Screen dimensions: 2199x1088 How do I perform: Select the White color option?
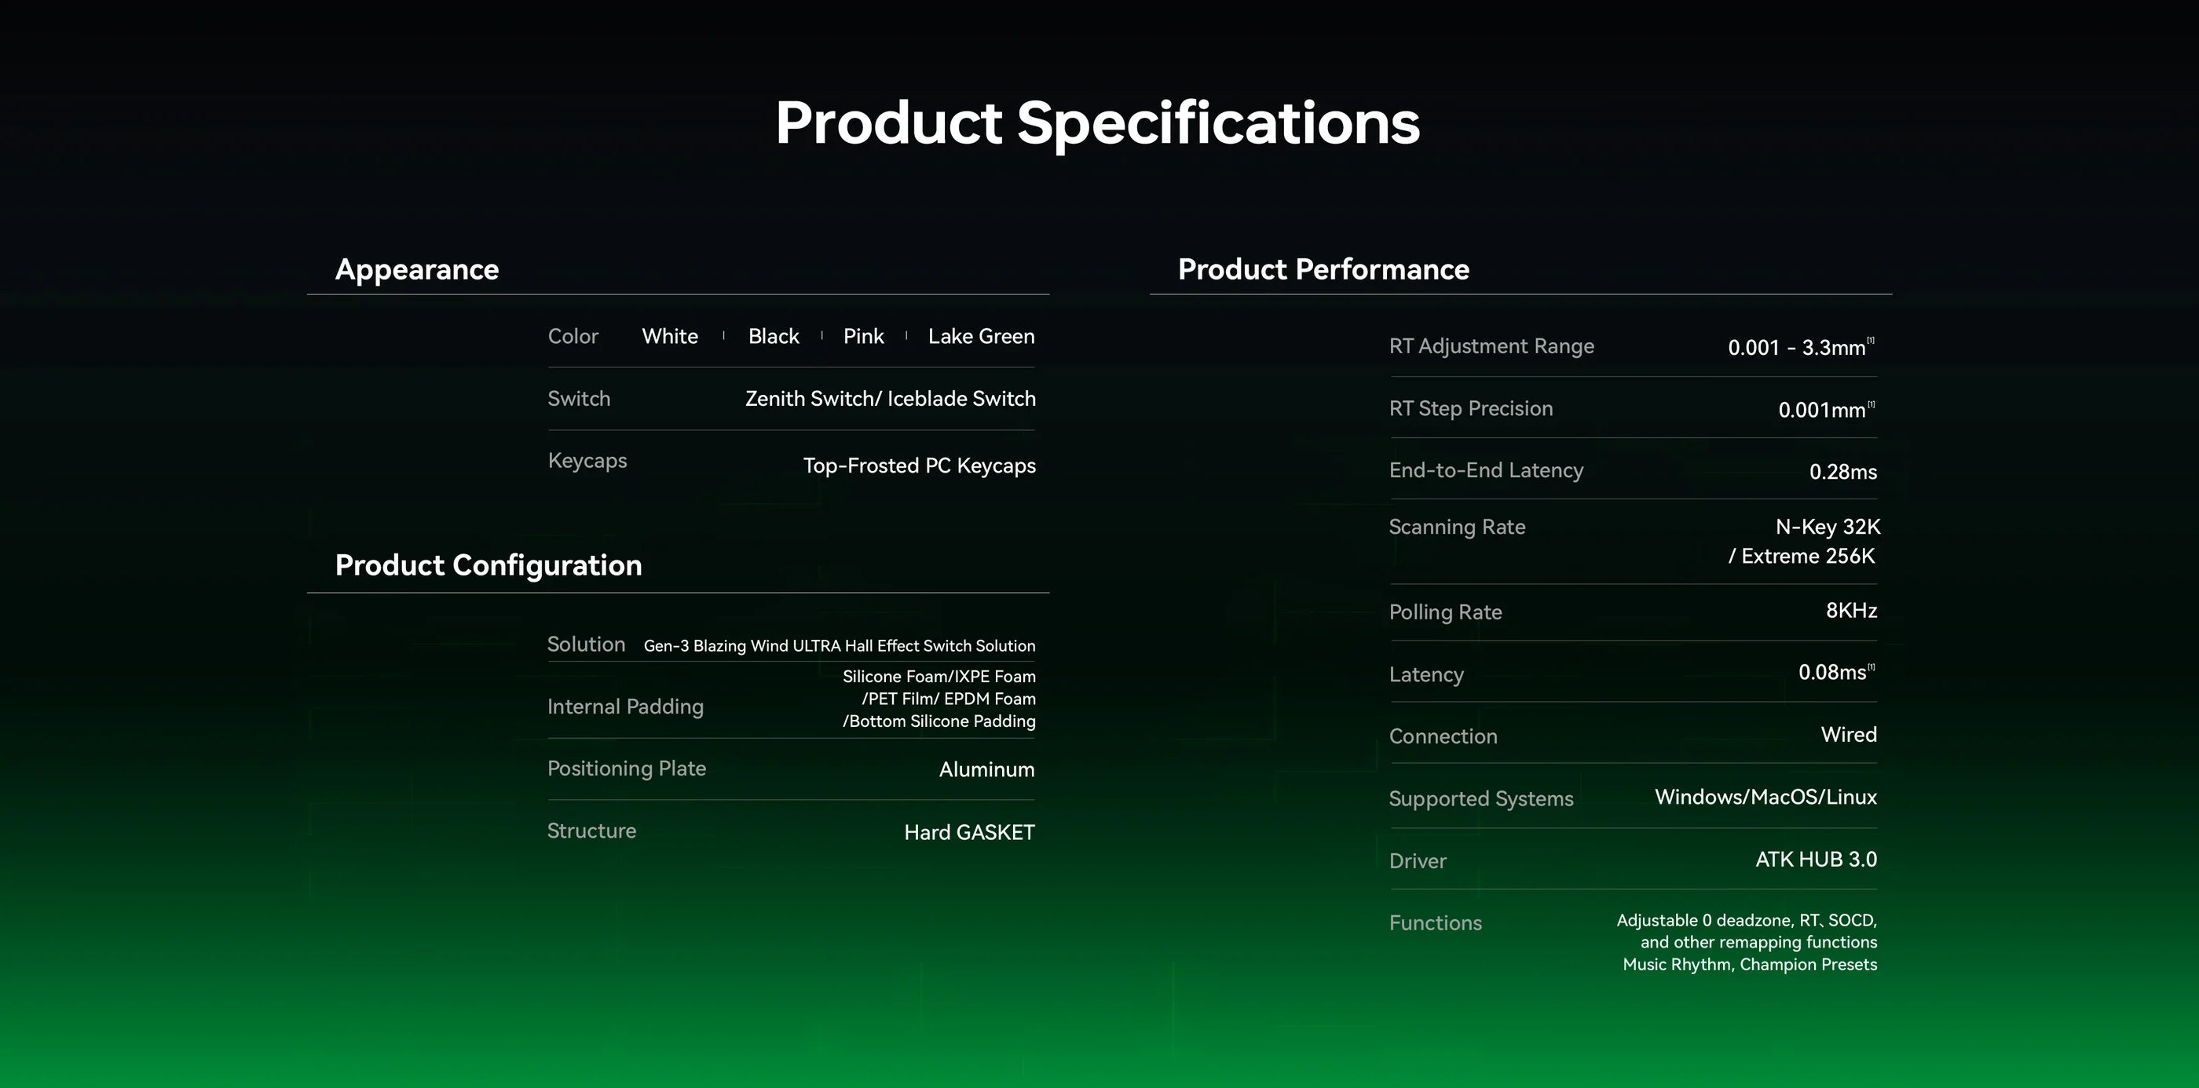[x=669, y=336]
